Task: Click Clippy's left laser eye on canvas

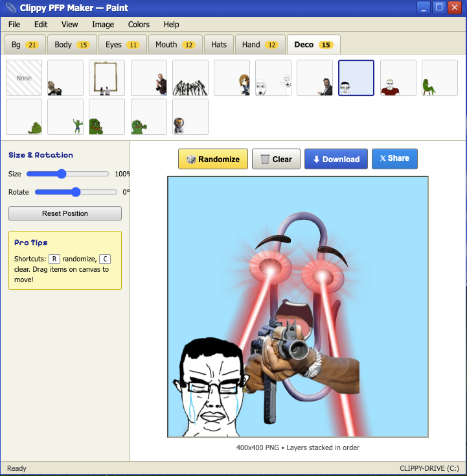Action: pos(269,267)
